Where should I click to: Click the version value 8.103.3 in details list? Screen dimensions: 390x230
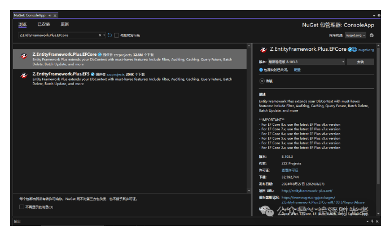coord(287,157)
